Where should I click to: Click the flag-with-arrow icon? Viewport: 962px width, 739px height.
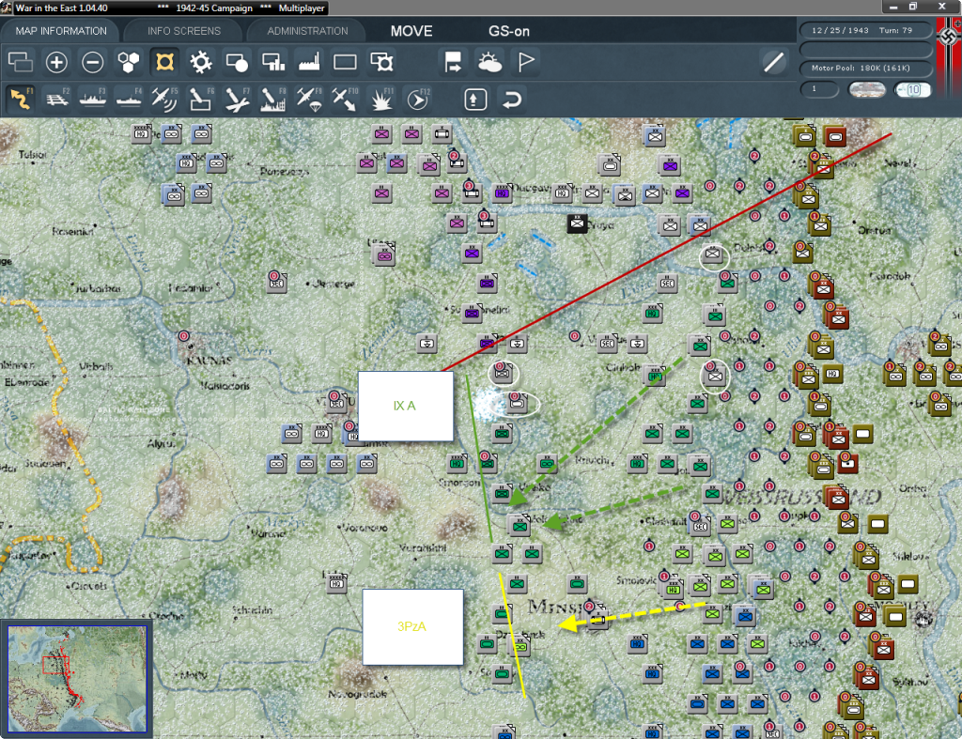point(453,62)
